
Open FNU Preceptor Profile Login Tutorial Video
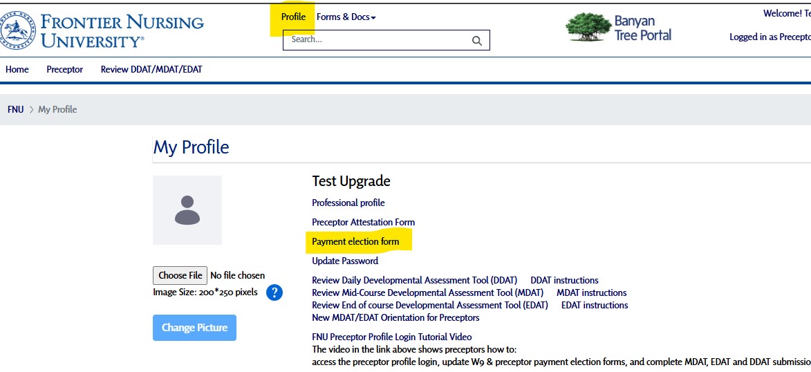click(x=391, y=337)
